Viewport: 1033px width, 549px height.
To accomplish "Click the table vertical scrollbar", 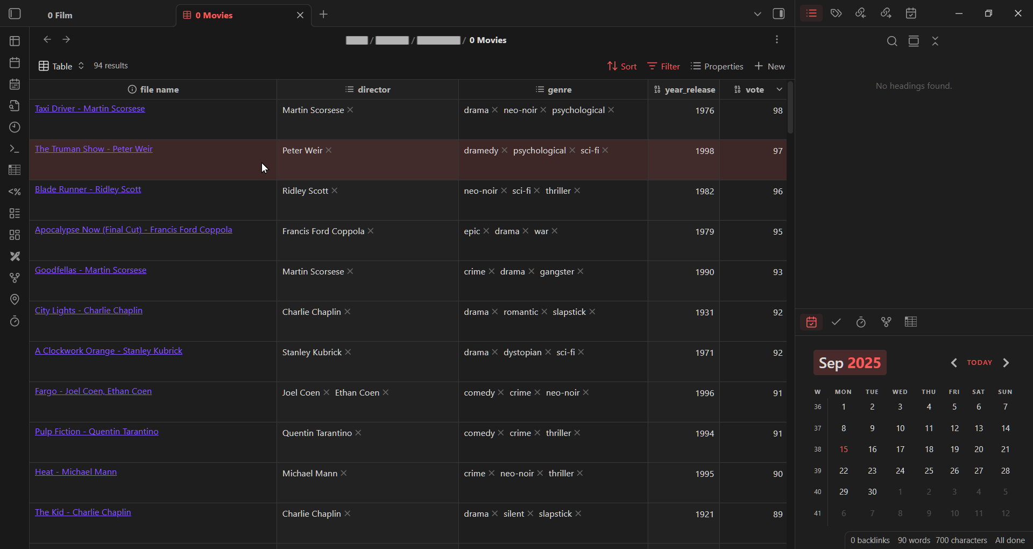I will (790, 108).
